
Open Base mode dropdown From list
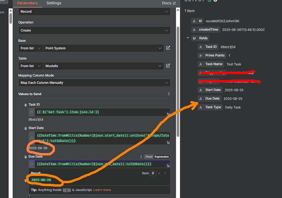(31, 48)
